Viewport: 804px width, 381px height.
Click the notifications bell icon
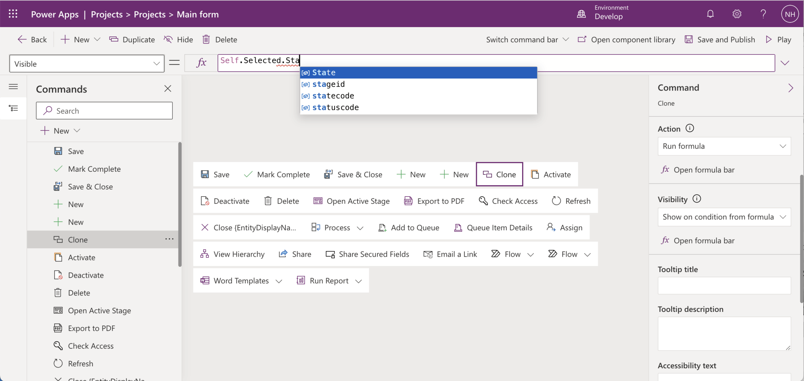(710, 14)
